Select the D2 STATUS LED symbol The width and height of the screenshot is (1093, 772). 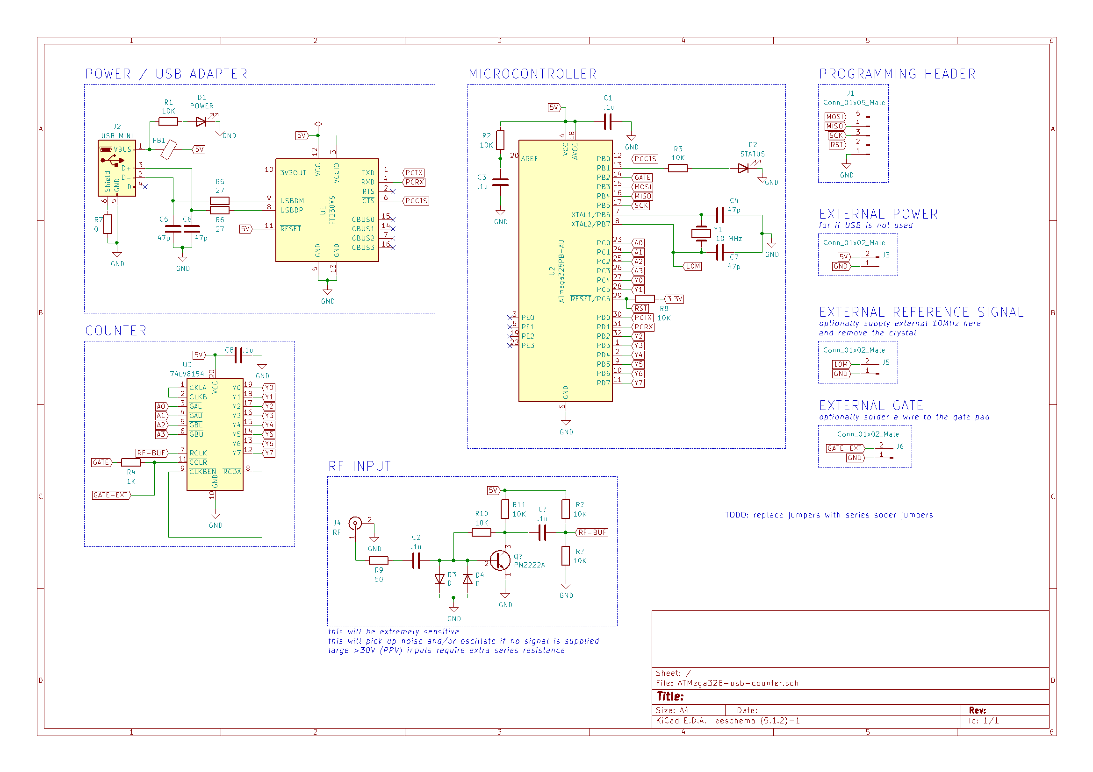[743, 168]
